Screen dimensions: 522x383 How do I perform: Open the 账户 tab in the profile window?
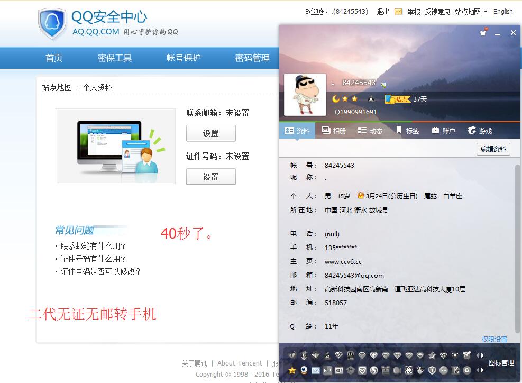443,131
